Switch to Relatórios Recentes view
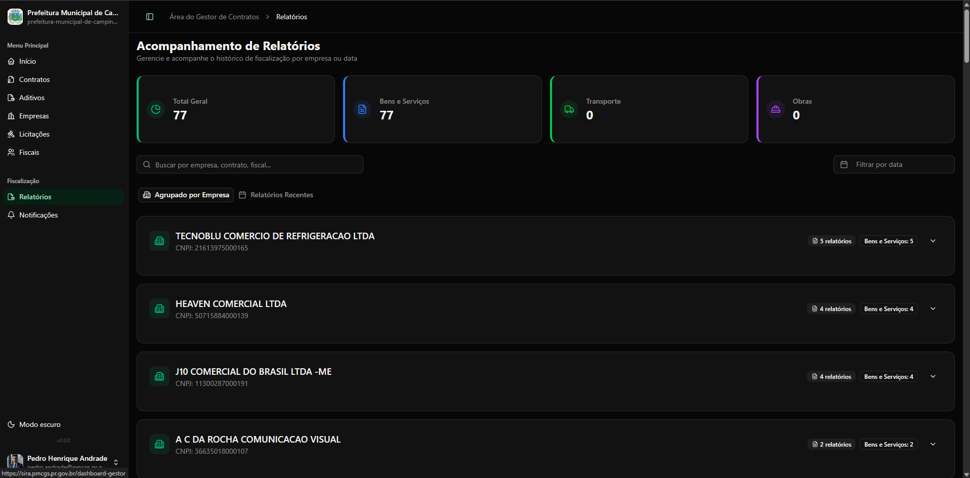The image size is (970, 478). click(276, 195)
